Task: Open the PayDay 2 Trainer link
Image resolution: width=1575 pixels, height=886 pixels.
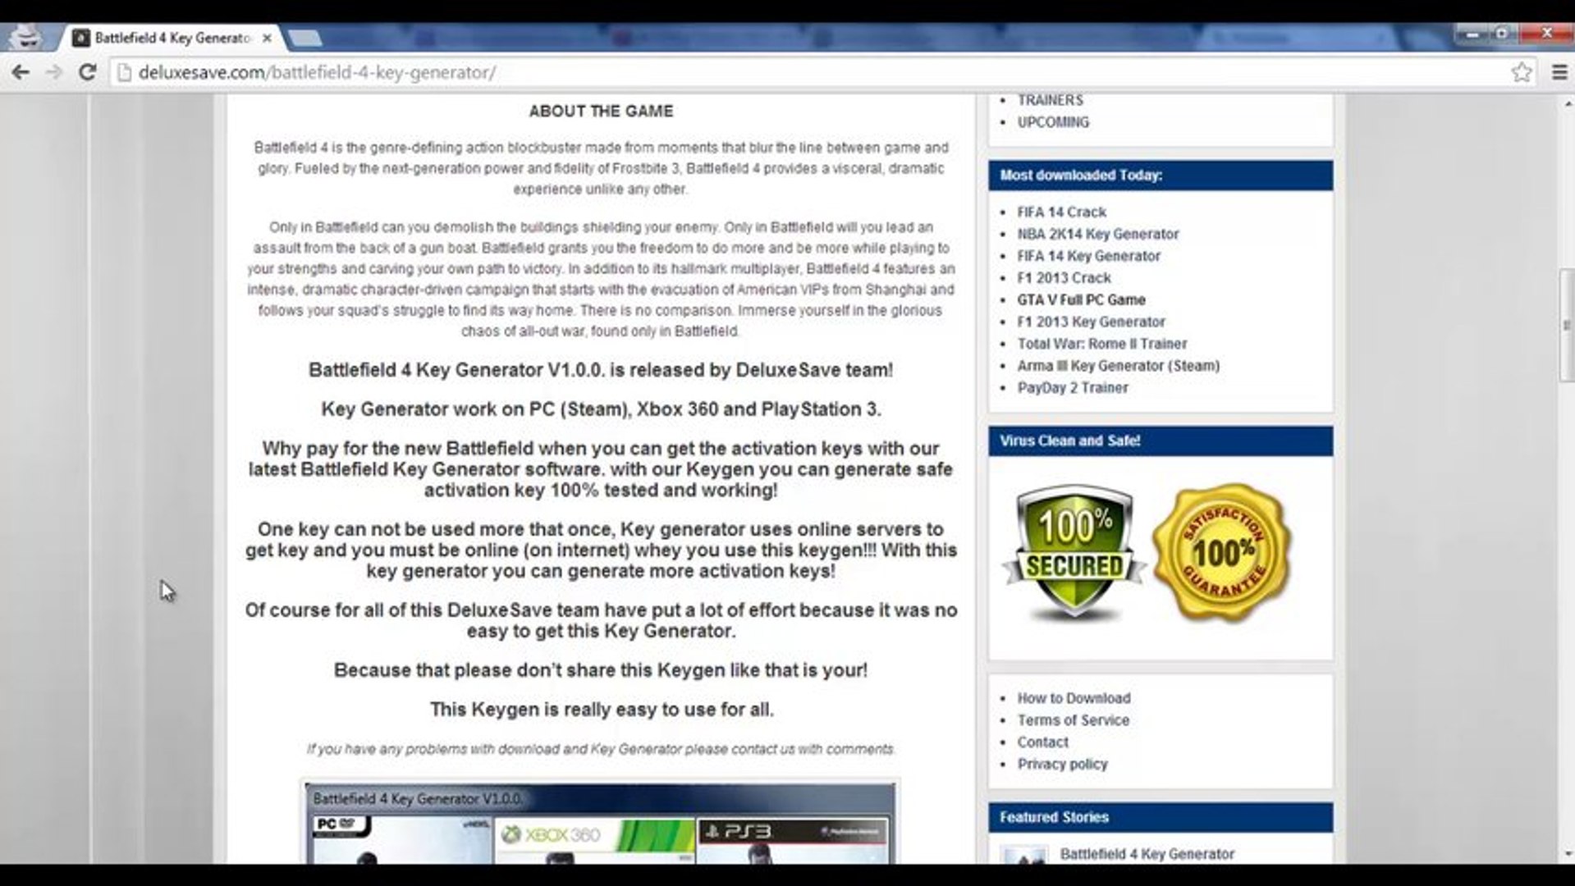Action: [1073, 388]
